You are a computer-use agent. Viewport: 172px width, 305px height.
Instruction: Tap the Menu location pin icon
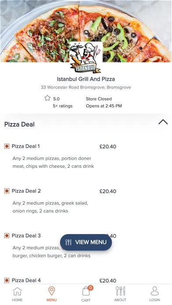[52, 291]
